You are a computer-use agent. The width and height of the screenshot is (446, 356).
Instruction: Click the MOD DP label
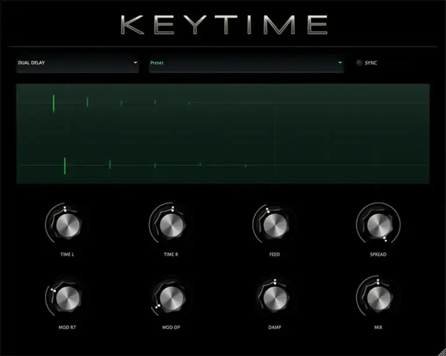(x=171, y=327)
